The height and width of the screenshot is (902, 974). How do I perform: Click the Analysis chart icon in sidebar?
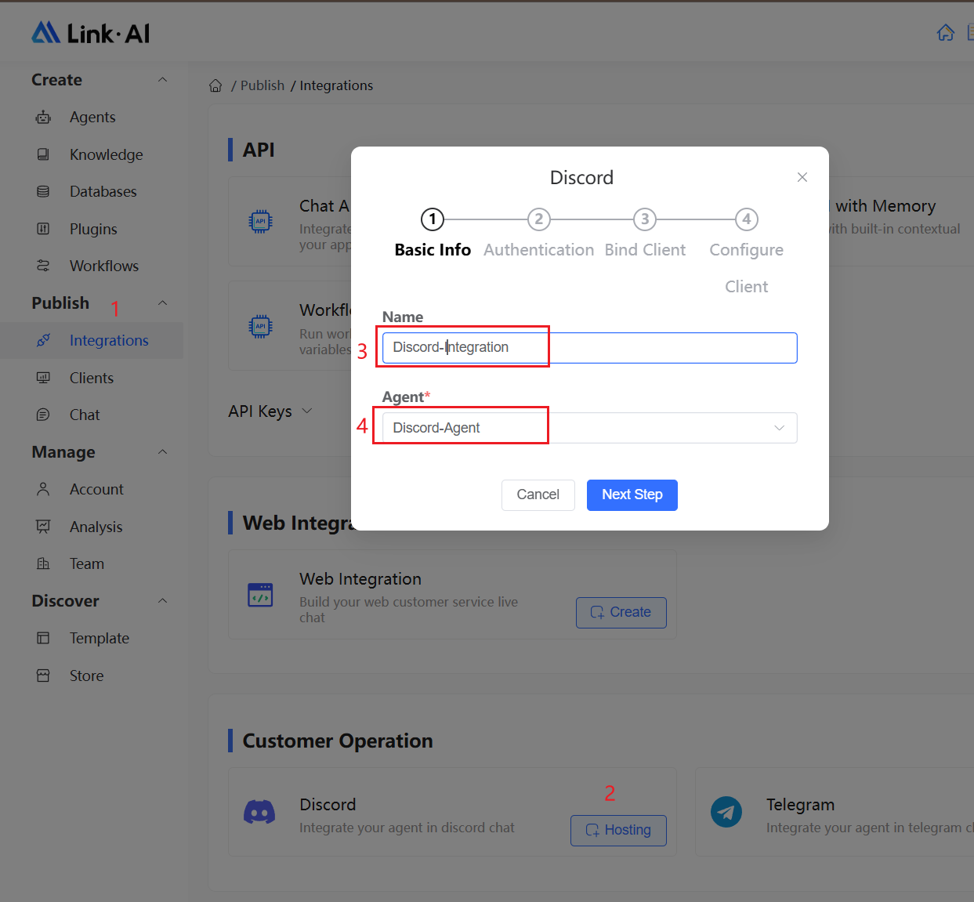(43, 527)
